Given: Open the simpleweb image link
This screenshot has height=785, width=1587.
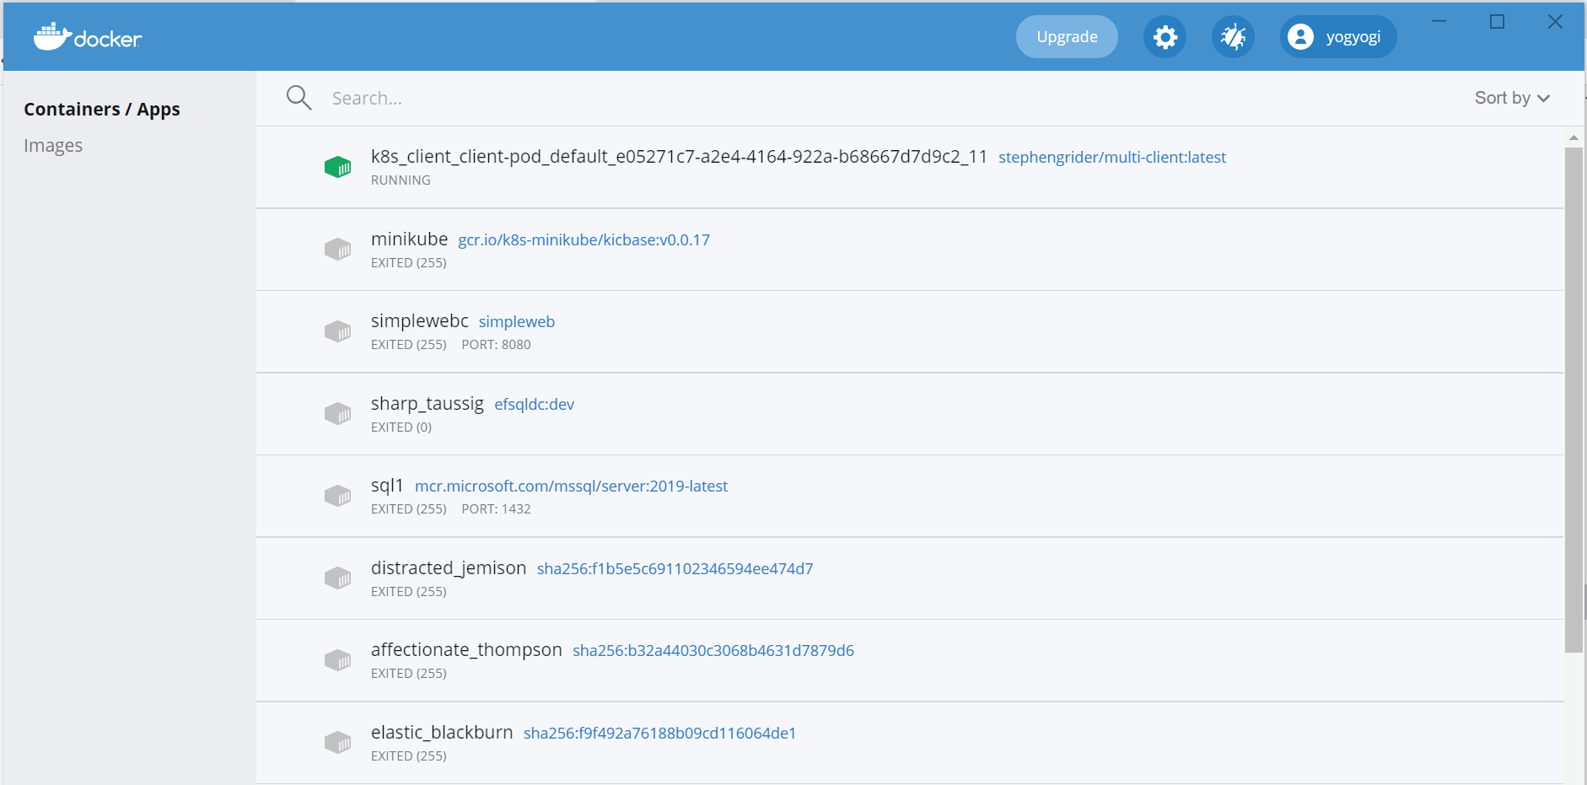Looking at the screenshot, I should coord(517,322).
